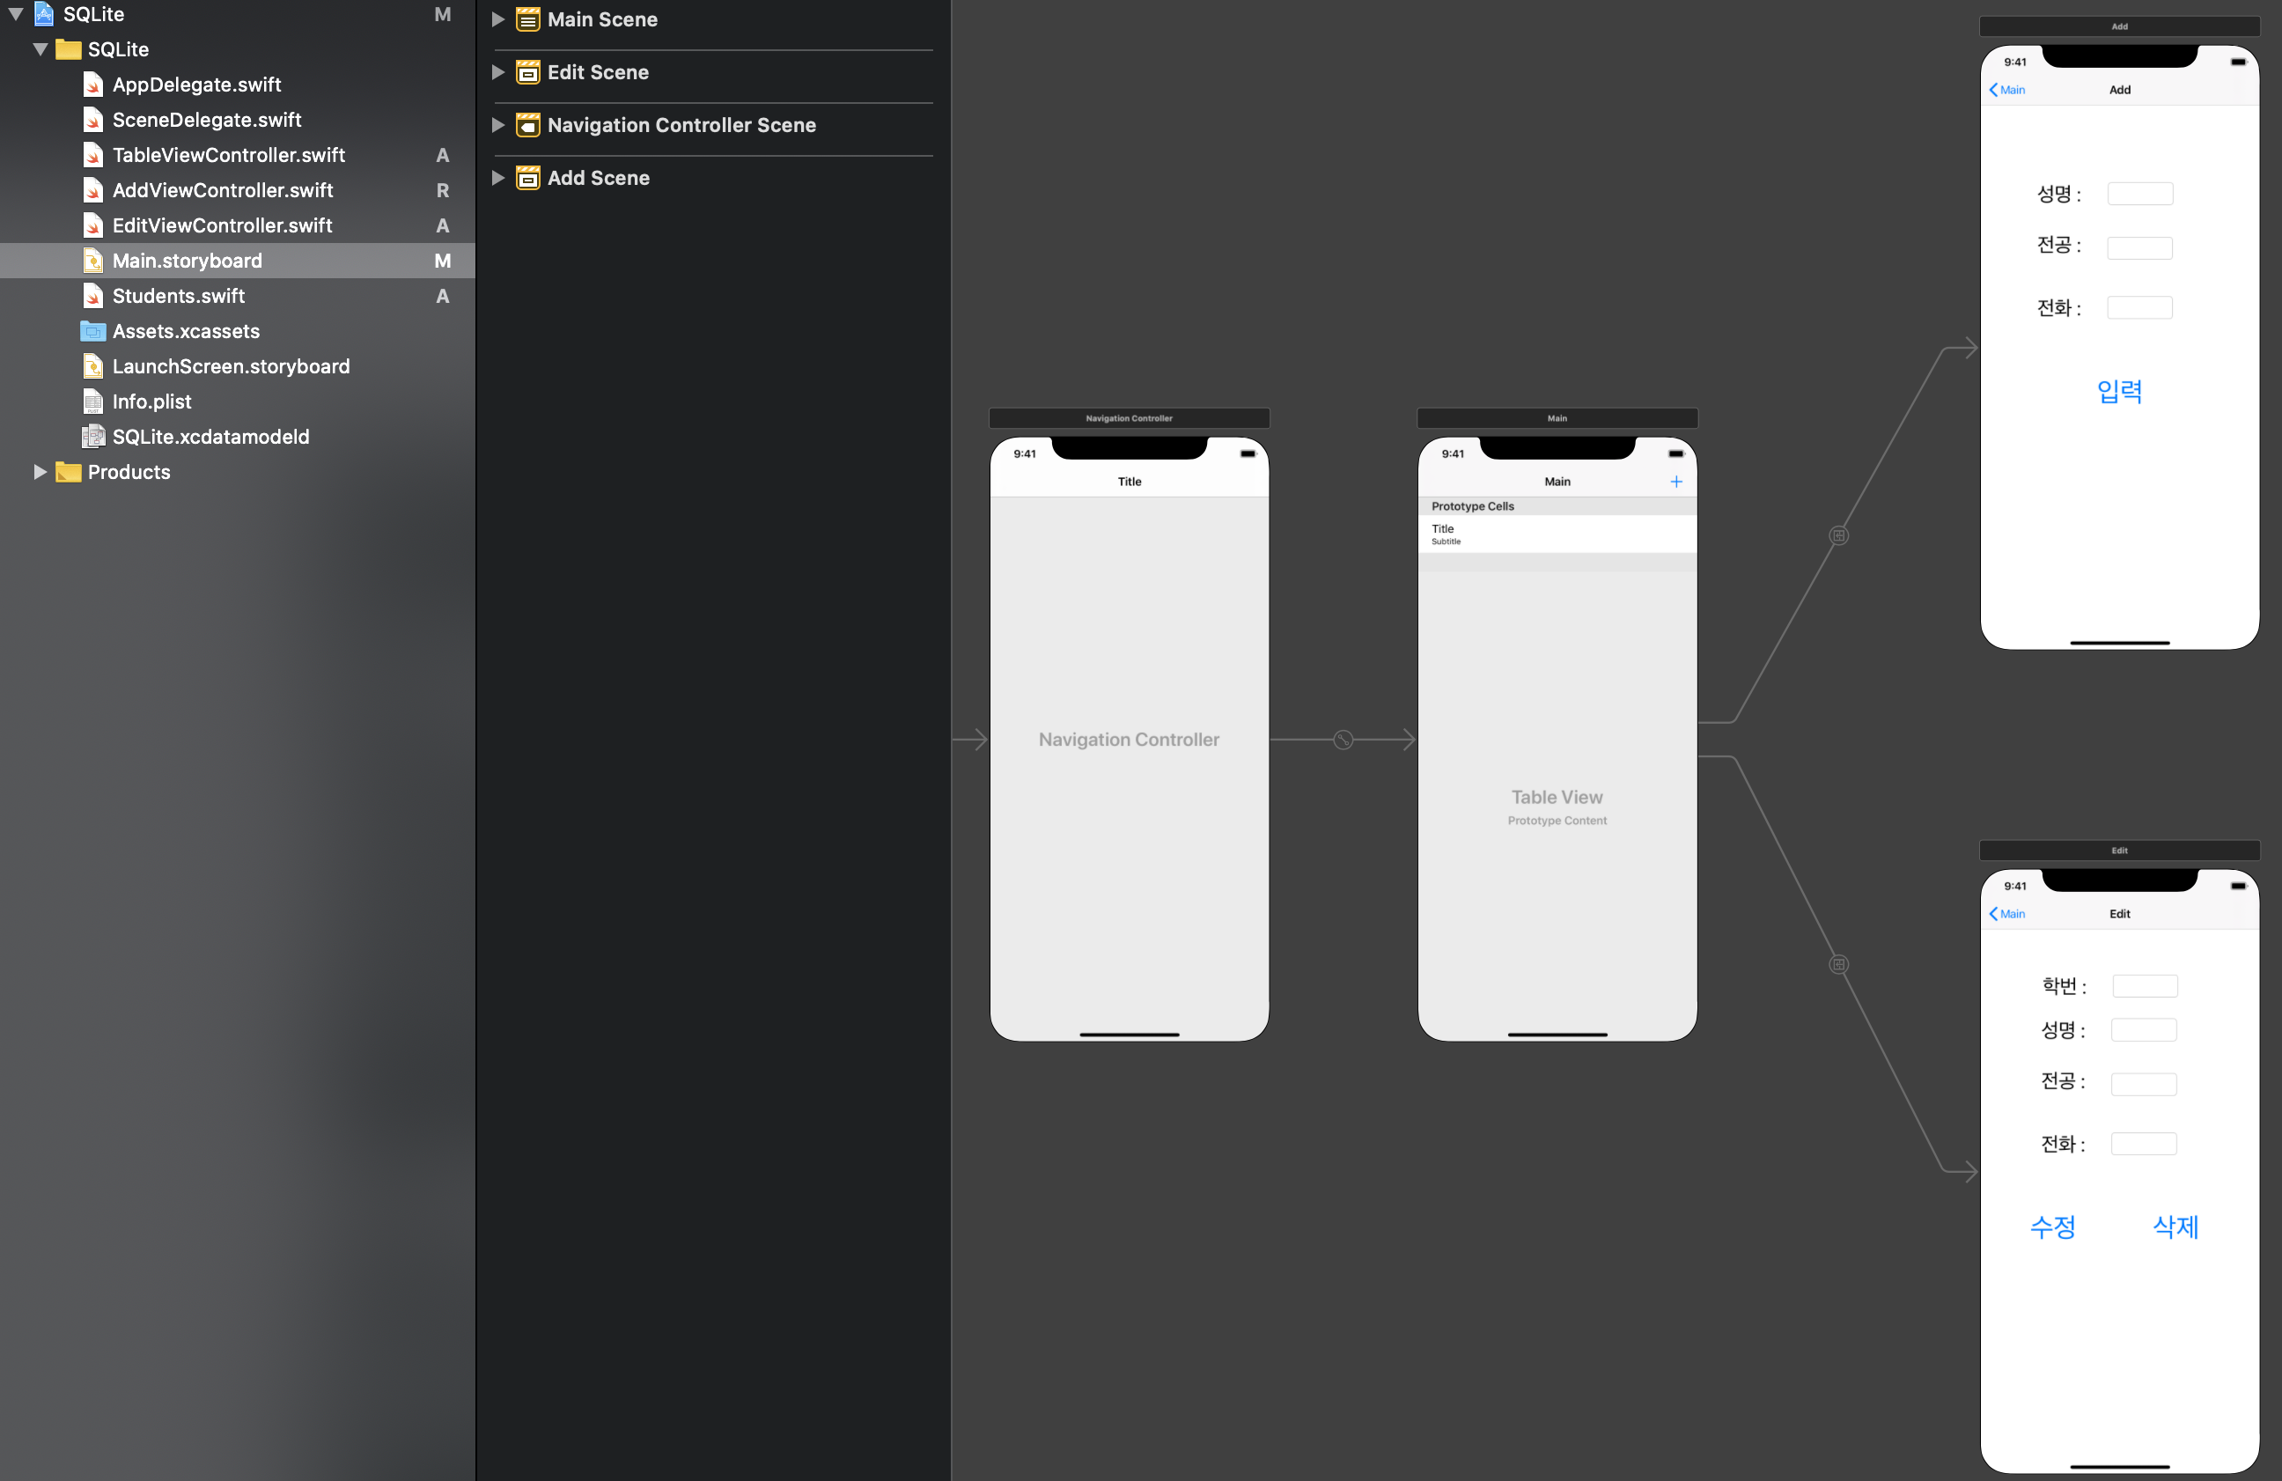Click the segue icon toward Edit scene
This screenshot has height=1481, width=2282.
coord(1838,964)
